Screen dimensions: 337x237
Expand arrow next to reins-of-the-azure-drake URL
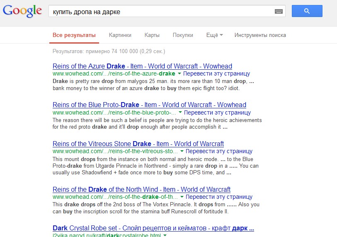[x=179, y=73]
